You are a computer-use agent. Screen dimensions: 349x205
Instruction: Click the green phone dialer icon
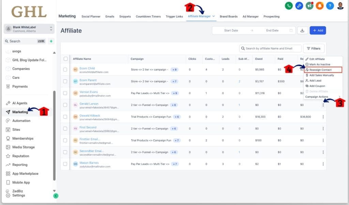pyautogui.click(x=289, y=6)
